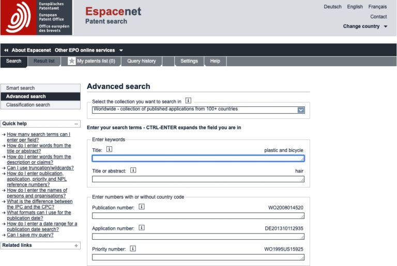Select Smart search in sidebar

[40, 88]
